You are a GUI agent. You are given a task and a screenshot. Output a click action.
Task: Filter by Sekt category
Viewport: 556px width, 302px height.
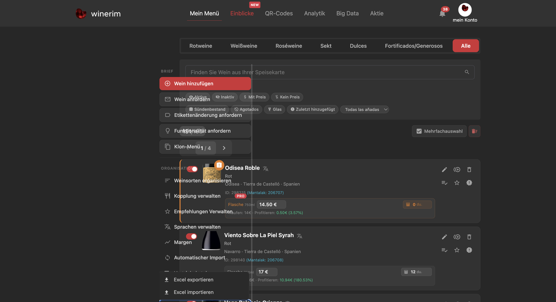click(x=326, y=46)
